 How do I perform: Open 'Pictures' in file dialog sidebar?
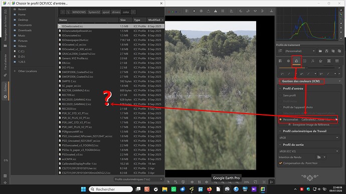(23, 41)
